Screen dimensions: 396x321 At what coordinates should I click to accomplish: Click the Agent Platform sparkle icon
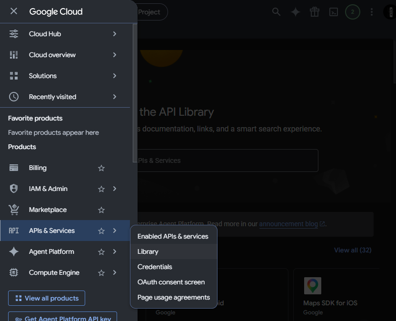14,251
